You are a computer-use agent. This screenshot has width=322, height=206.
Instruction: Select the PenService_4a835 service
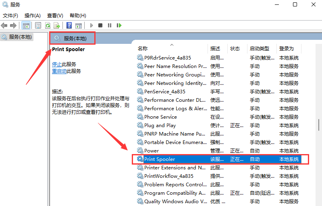pyautogui.click(x=219, y=91)
